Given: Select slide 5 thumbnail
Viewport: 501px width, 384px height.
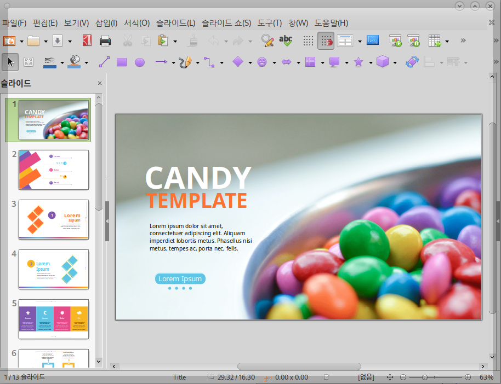Looking at the screenshot, I should click(x=54, y=319).
